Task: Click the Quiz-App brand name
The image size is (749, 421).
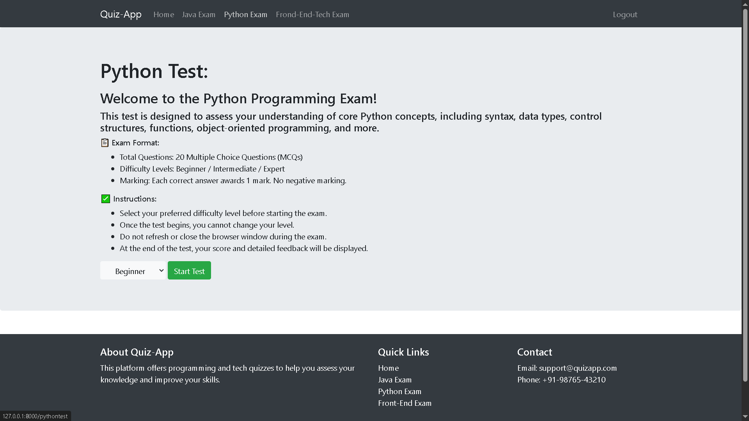Action: [121, 14]
